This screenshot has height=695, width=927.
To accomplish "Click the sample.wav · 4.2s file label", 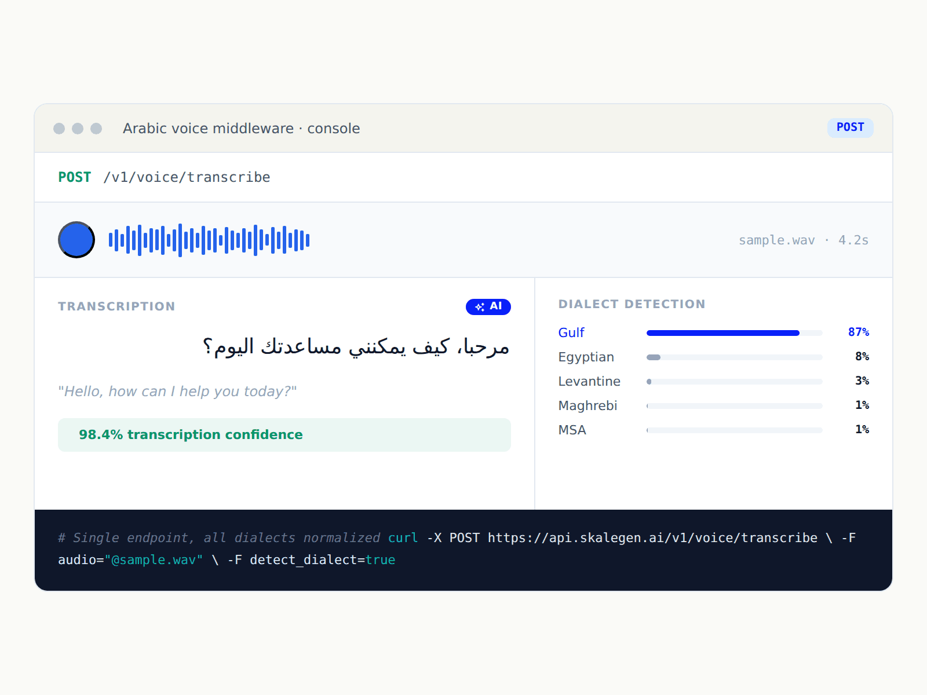I will [803, 240].
